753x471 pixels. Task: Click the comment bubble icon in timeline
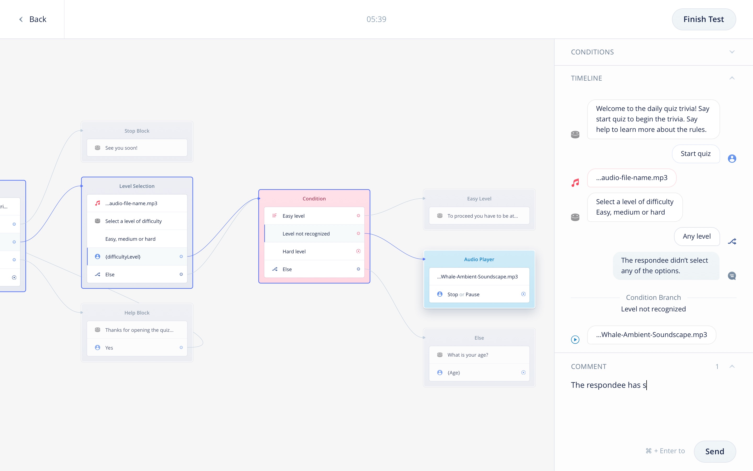(732, 276)
